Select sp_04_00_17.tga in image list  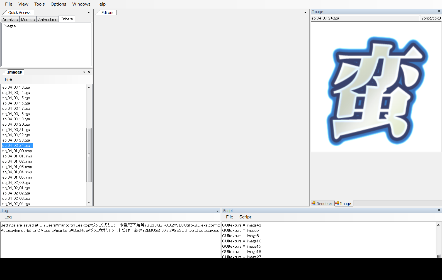pos(16,108)
